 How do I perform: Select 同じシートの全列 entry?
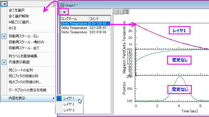coord(21,70)
